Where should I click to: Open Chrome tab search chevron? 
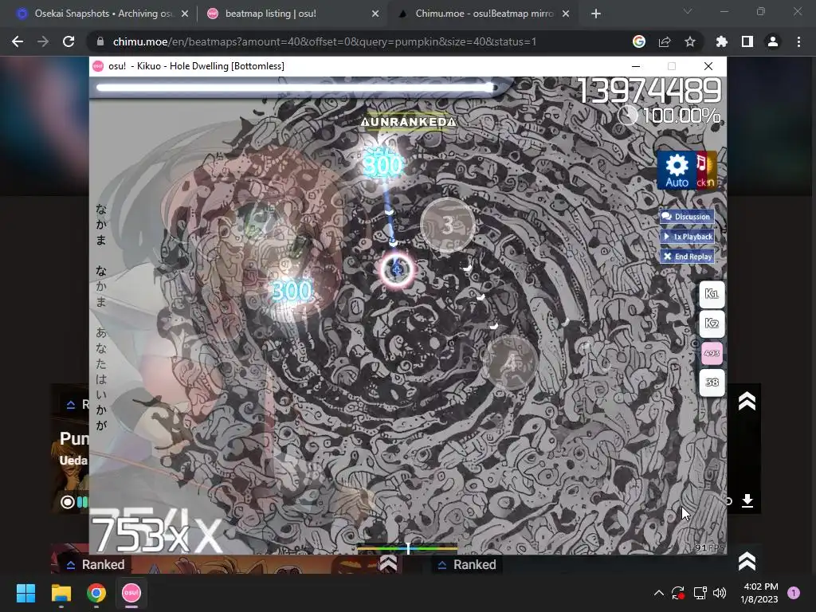pyautogui.click(x=688, y=11)
